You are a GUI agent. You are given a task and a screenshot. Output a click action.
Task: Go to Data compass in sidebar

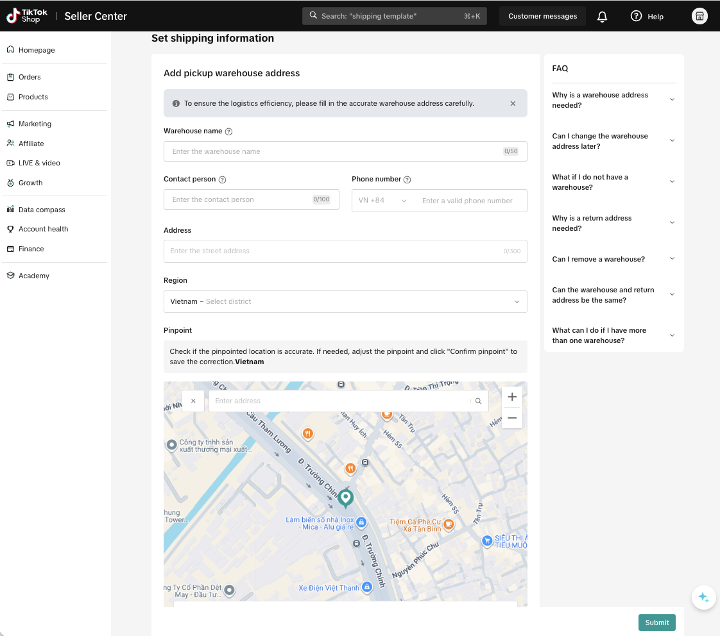click(42, 210)
